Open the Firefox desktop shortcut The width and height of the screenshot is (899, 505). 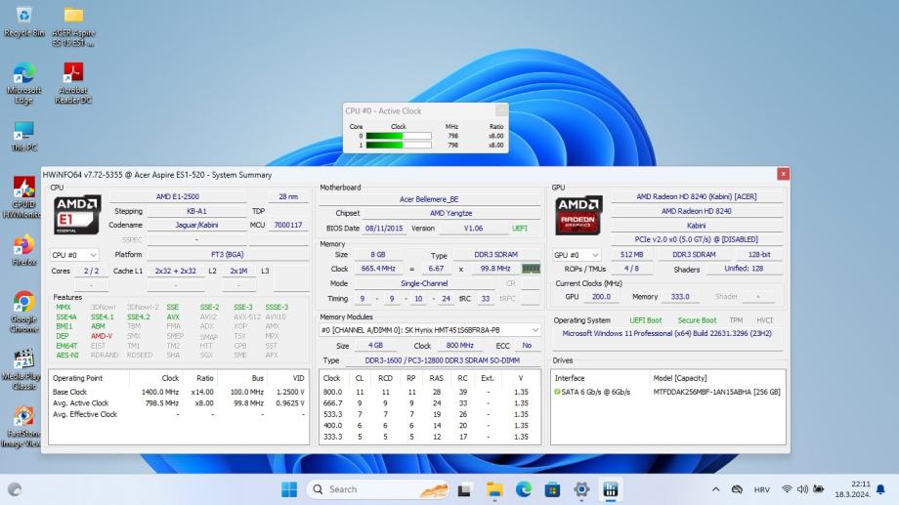point(23,244)
